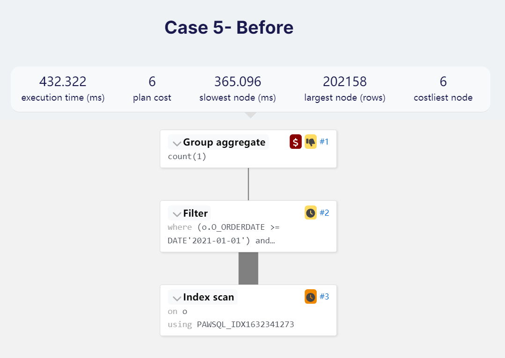Expand the Index scan node chevron
Image resolution: width=505 pixels, height=358 pixels.
pos(177,298)
